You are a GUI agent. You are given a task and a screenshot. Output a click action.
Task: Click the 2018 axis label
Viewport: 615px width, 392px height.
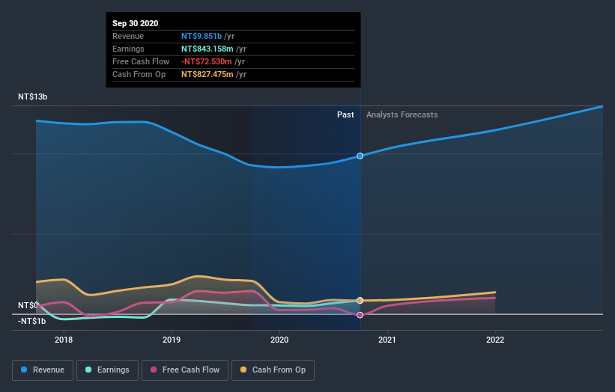tap(64, 340)
